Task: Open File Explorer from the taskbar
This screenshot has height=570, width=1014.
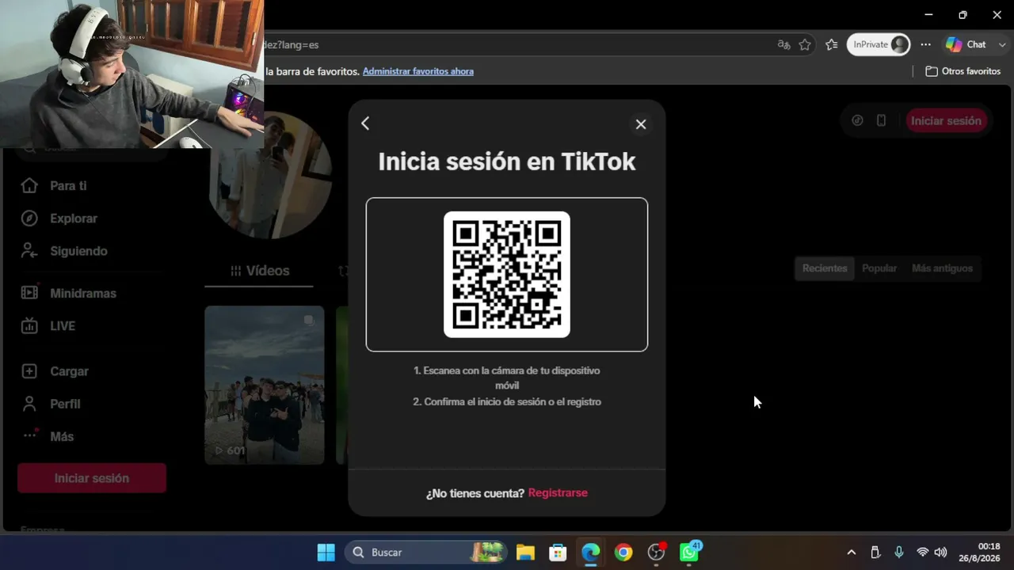Action: click(525, 552)
